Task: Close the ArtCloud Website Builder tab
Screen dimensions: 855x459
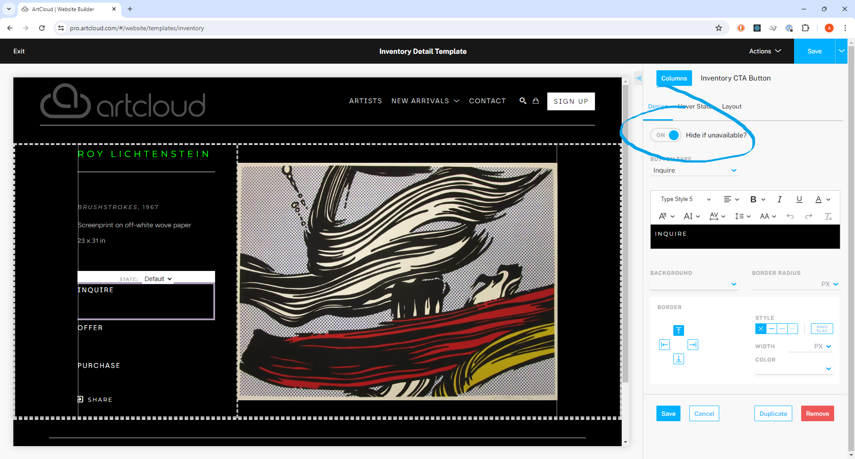Action: point(114,9)
